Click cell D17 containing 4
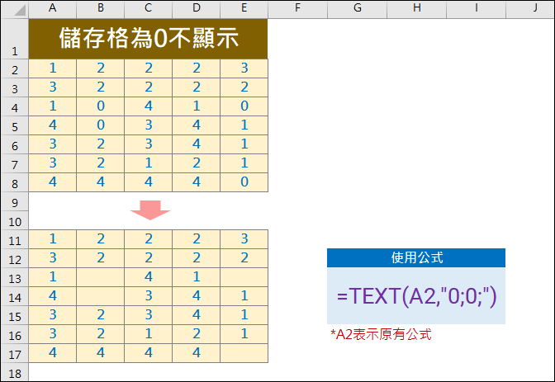This screenshot has width=555, height=382. (x=196, y=353)
